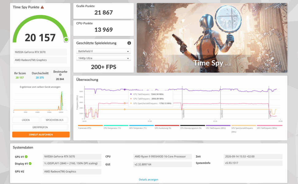Image resolution: width=298 pixels, height=184 pixels.
Task: Click the green checkmark next to GPU #1
Action: point(26,157)
